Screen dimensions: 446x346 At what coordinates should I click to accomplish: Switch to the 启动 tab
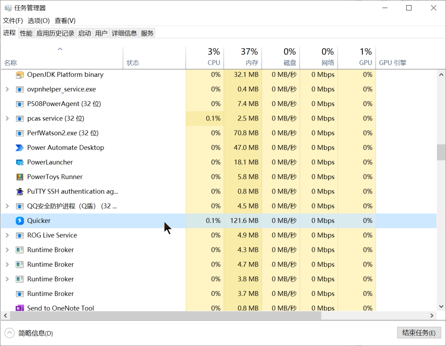tap(85, 33)
